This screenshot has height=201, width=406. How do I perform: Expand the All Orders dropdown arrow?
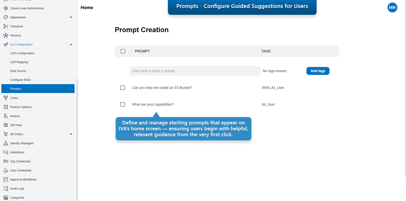(71, 134)
